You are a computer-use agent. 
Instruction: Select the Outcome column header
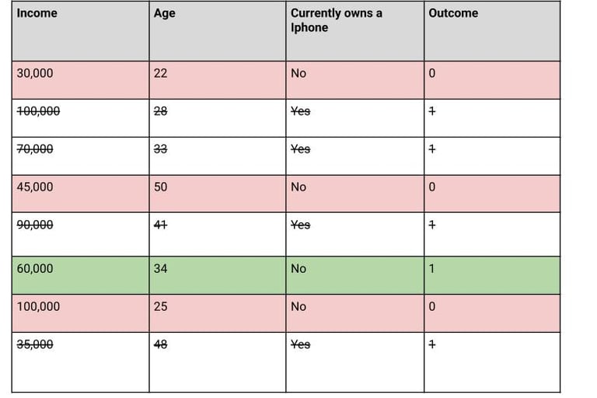pyautogui.click(x=453, y=13)
